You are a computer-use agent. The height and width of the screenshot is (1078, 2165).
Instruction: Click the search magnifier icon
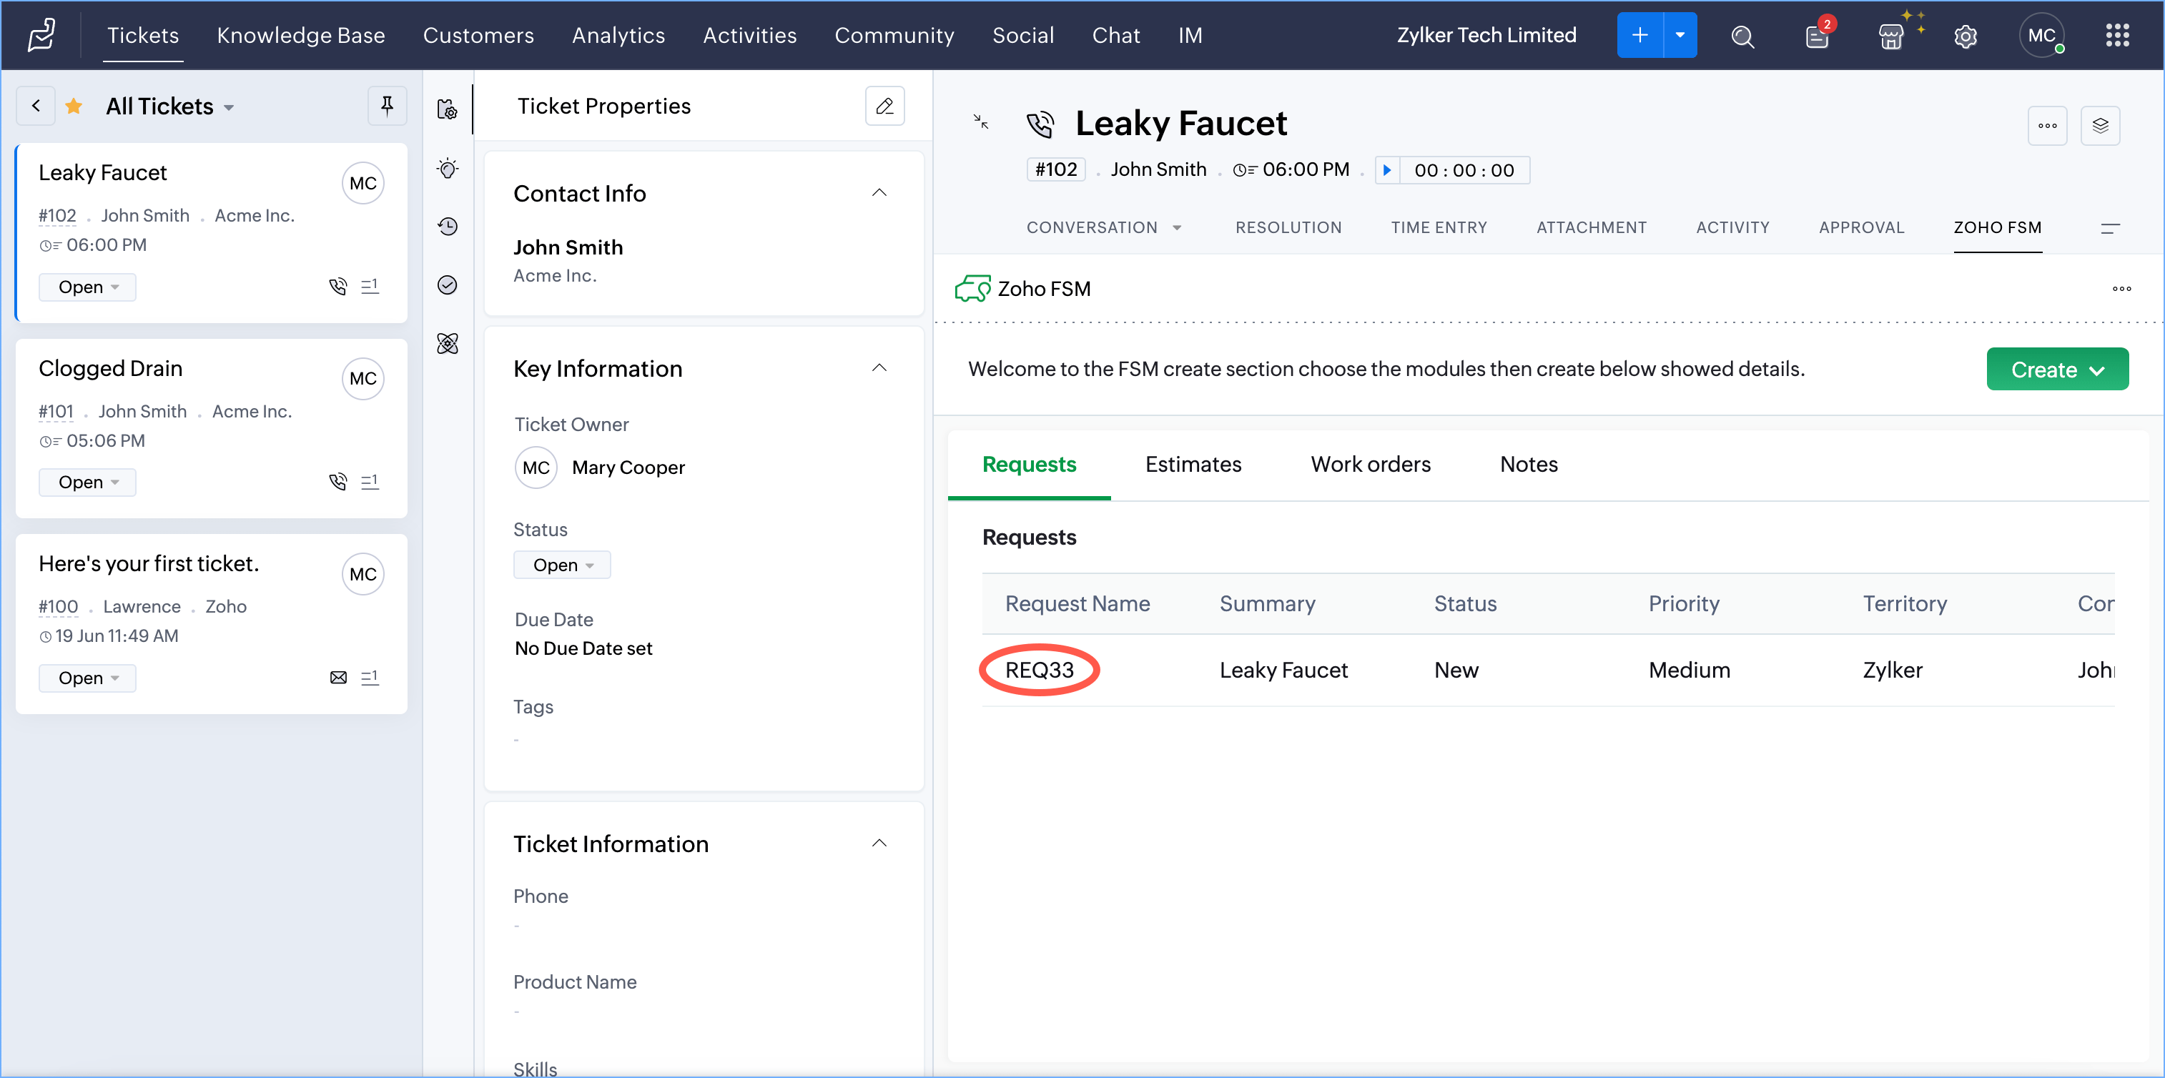click(1742, 36)
